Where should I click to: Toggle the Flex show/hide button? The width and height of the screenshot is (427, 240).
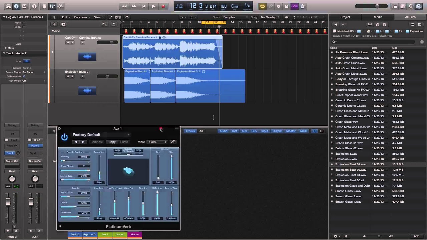click(118, 17)
